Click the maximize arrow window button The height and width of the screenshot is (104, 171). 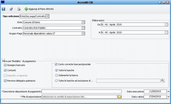pyautogui.click(x=164, y=2)
